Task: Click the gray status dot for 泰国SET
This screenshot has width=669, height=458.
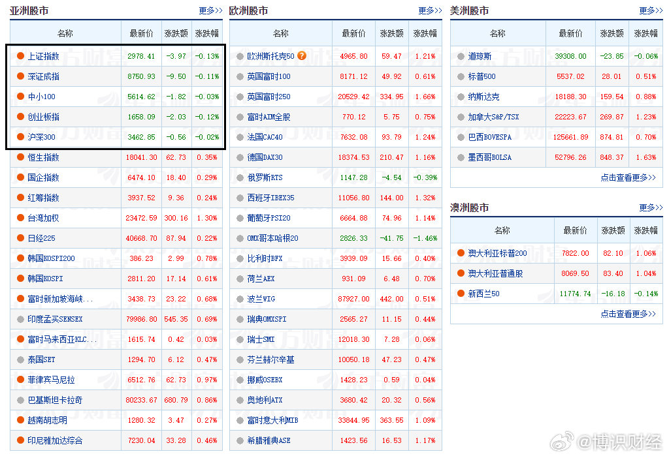Action: pyautogui.click(x=20, y=359)
